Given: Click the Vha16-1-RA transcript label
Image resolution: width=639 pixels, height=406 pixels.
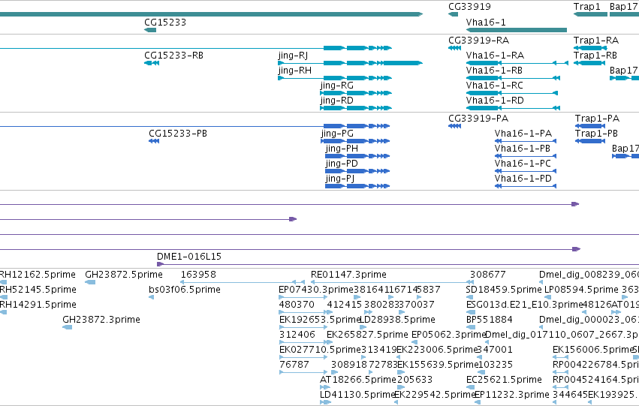Looking at the screenshot, I should pyautogui.click(x=495, y=56).
